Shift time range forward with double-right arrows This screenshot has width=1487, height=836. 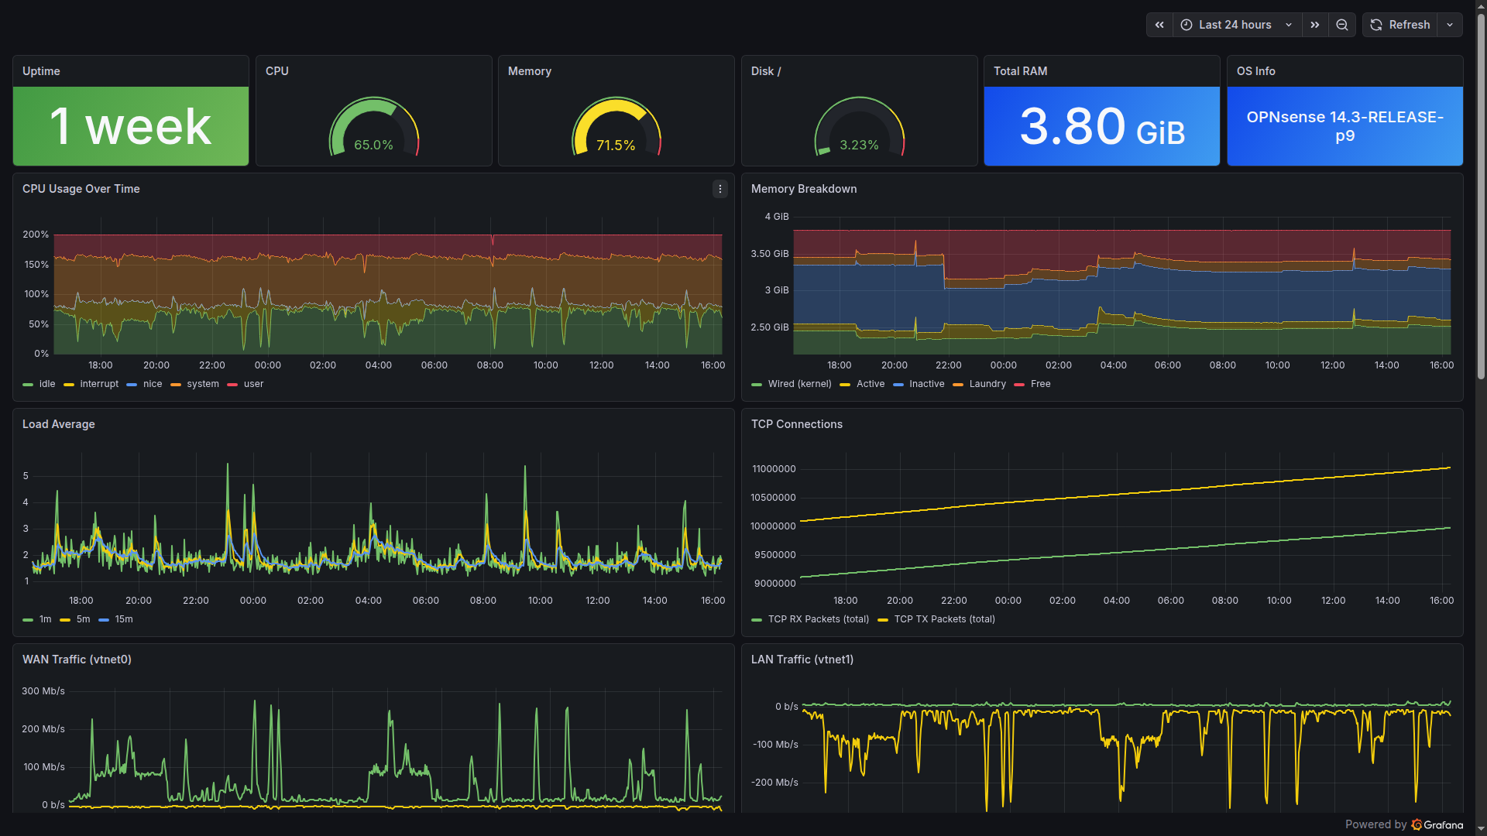(x=1315, y=25)
